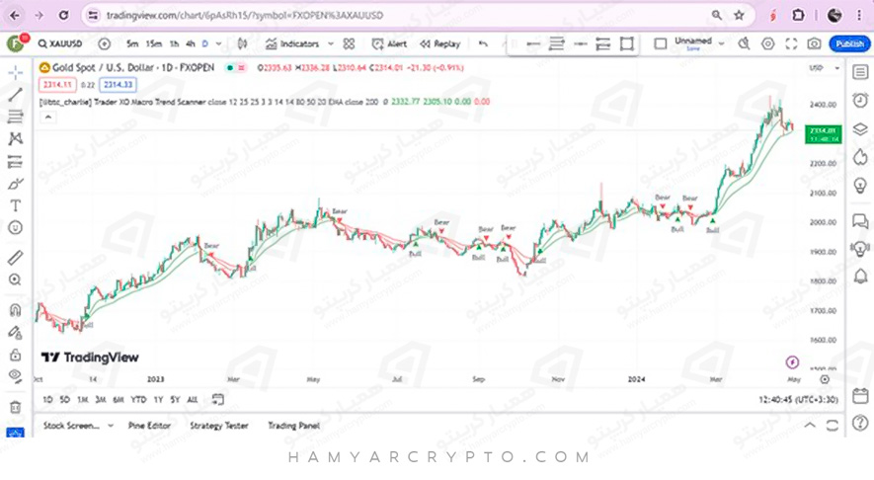The image size is (874, 480).
Task: Create a new Alert
Action: click(x=389, y=43)
